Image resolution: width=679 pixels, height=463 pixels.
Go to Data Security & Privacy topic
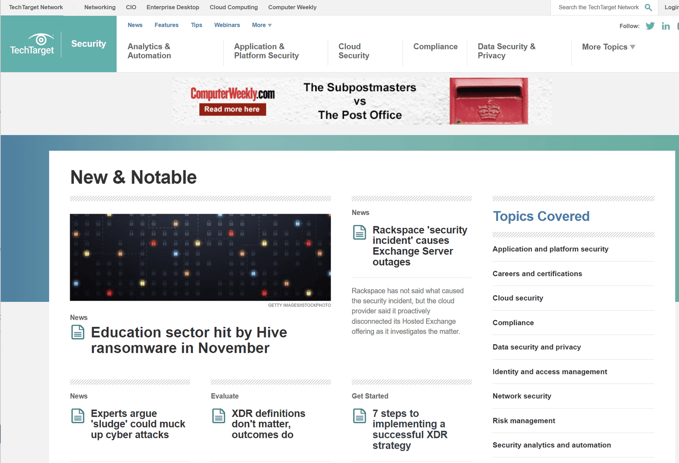(x=507, y=51)
